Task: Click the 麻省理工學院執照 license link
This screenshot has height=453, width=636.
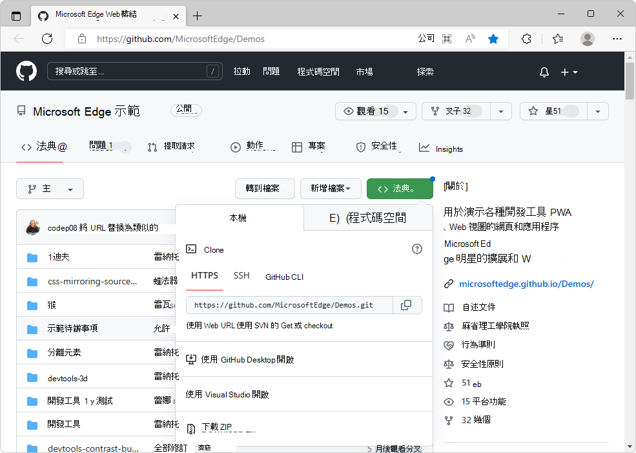Action: point(495,326)
